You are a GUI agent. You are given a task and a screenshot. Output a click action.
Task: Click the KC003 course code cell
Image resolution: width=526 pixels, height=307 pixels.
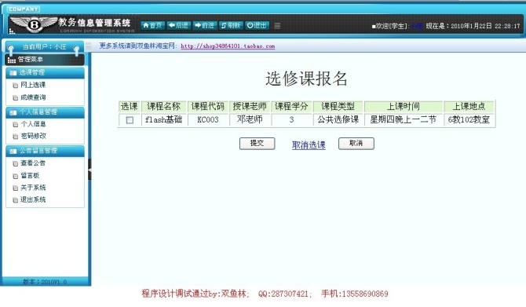click(207, 119)
